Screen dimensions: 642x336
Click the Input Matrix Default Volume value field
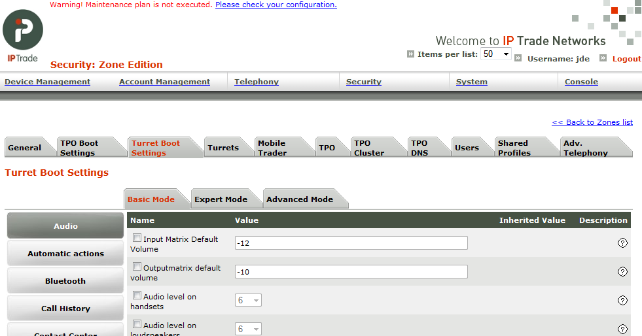(x=351, y=243)
